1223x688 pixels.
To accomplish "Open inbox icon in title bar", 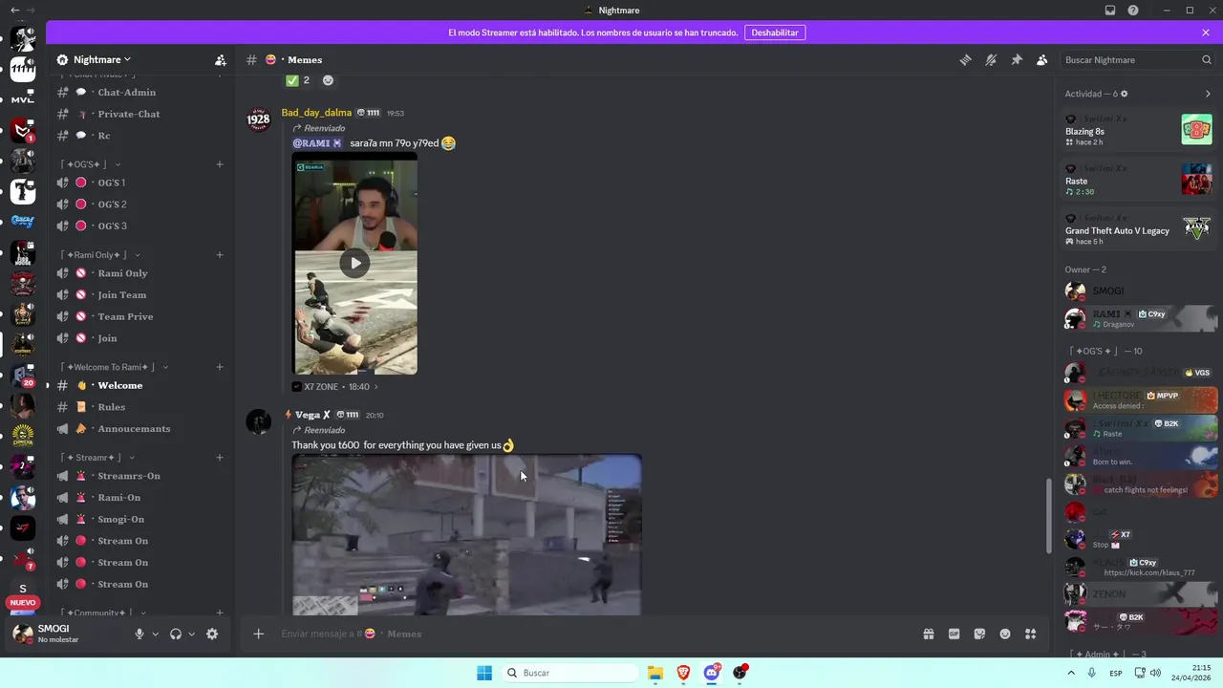I will 1110,11.
